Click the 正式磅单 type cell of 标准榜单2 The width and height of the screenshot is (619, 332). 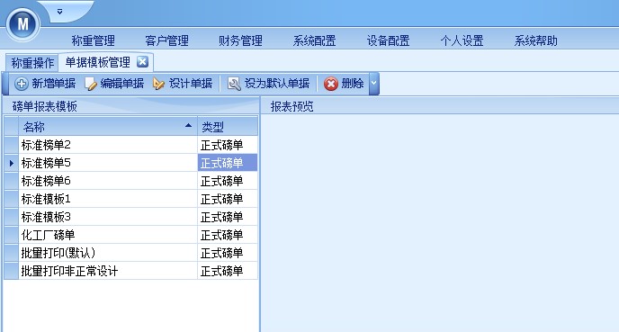pos(228,145)
